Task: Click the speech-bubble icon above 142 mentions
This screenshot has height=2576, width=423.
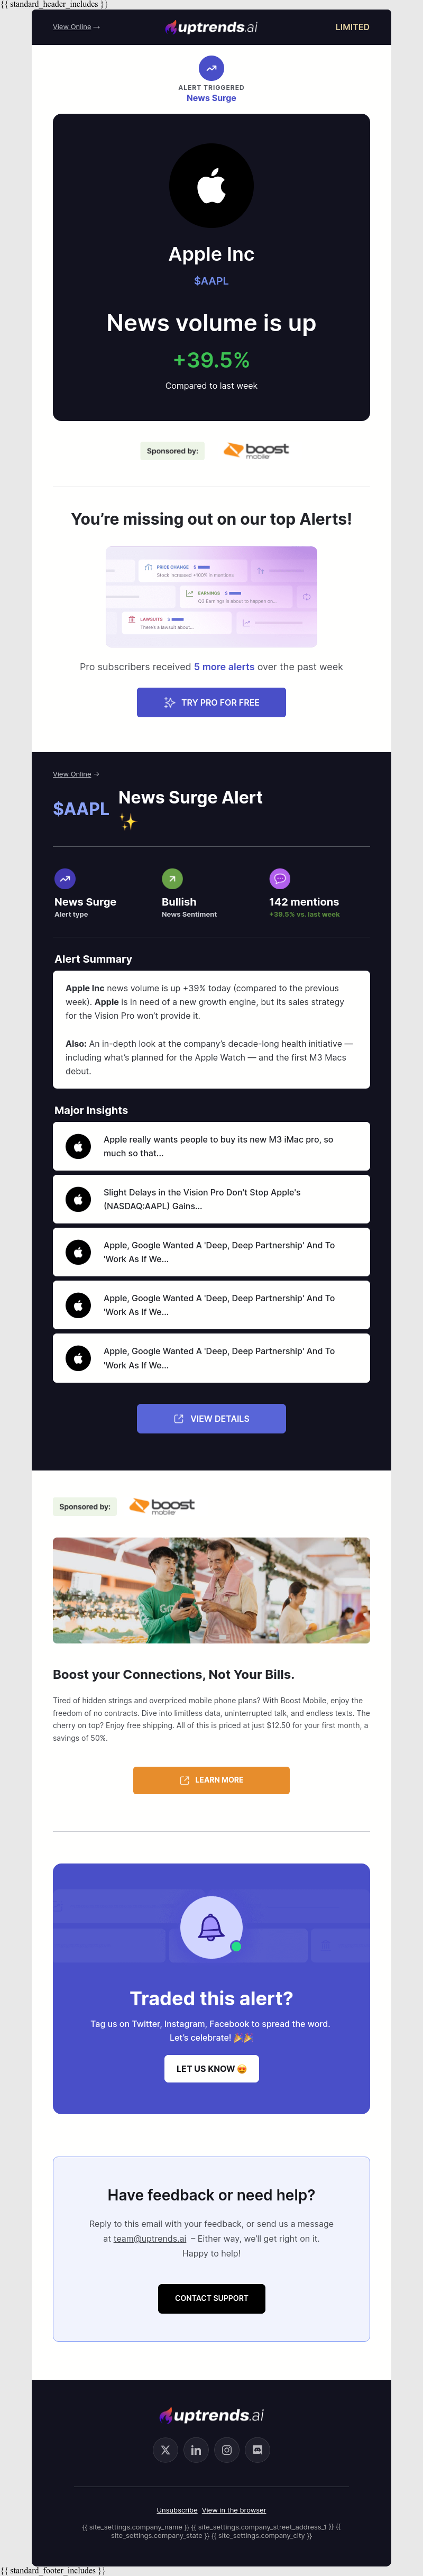Action: coord(280,878)
